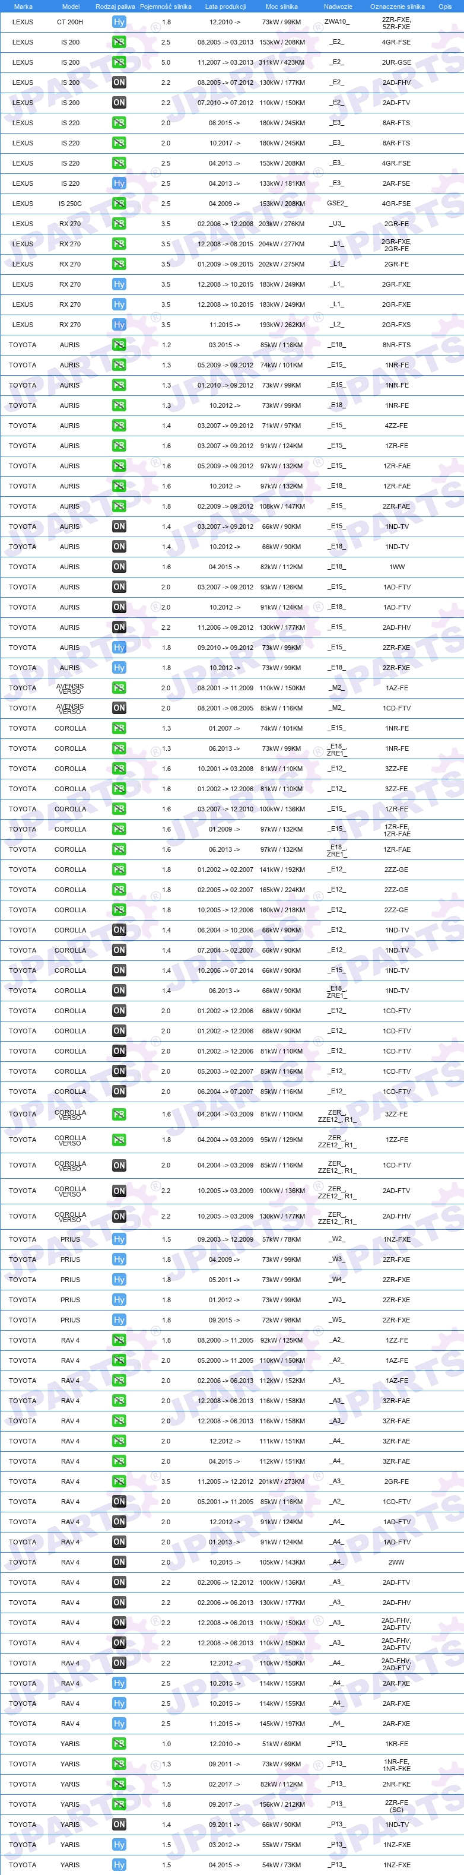Screen dimensions: 464x1875
Task: Click the GSE2_ body code cell
Action: click(x=337, y=204)
